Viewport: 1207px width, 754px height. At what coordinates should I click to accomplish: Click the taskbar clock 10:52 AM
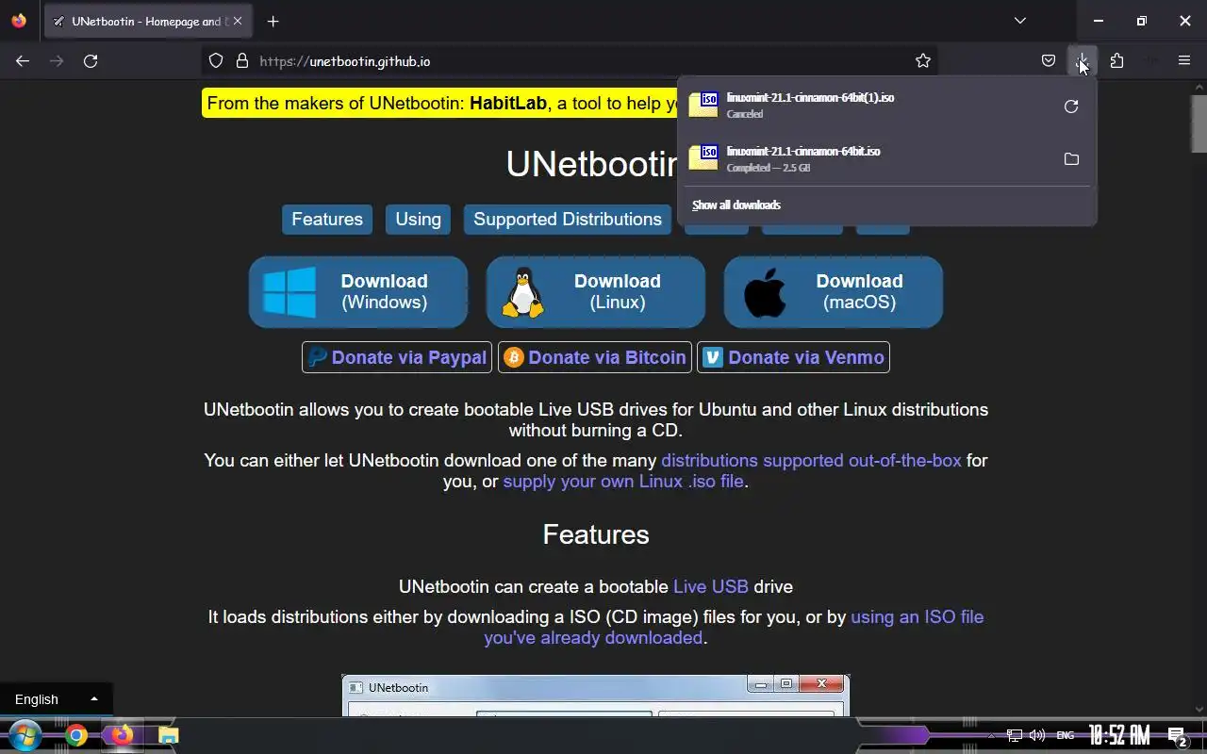pos(1119,735)
